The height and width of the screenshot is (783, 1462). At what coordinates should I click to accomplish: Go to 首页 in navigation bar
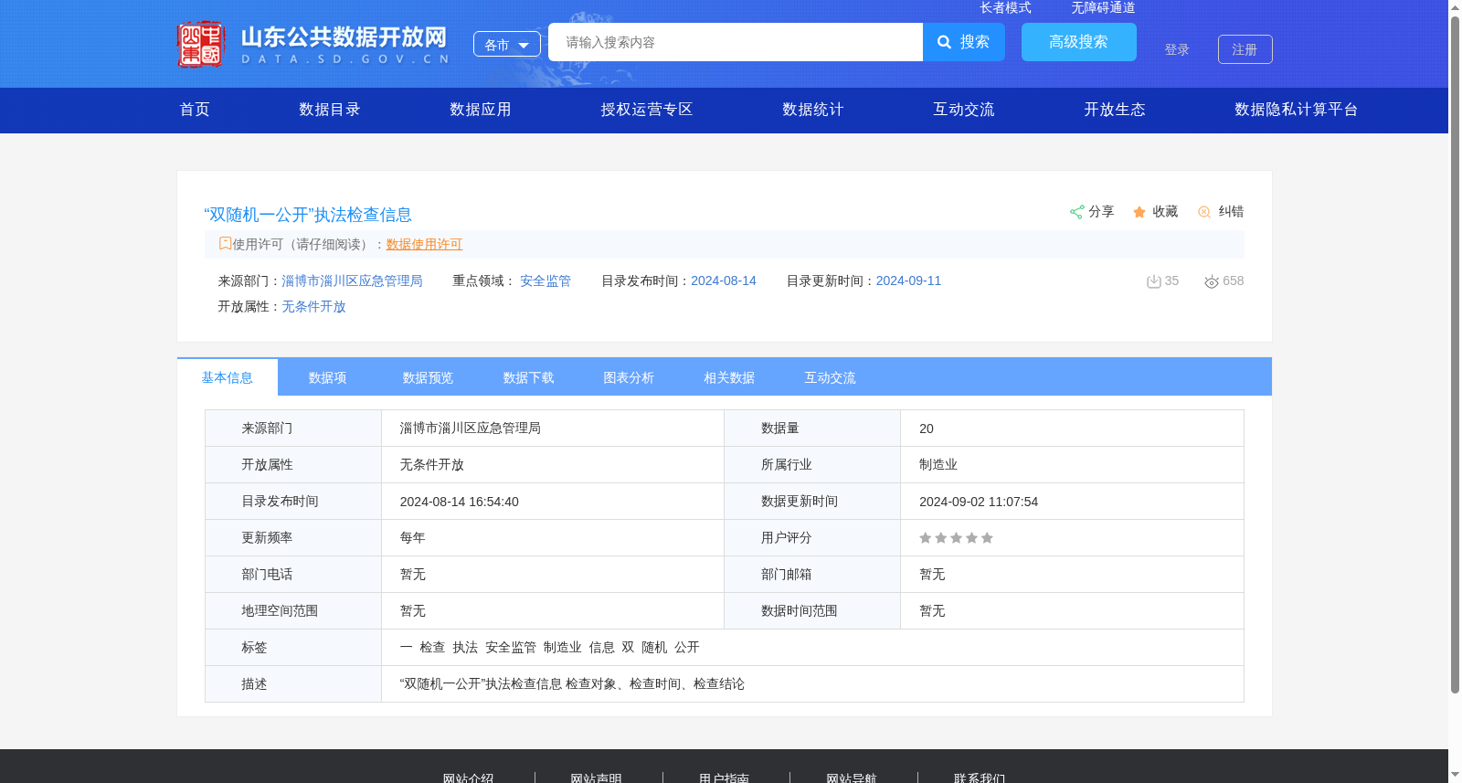[195, 110]
